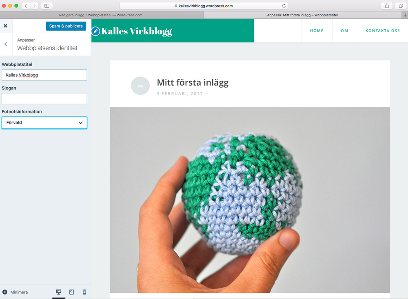This screenshot has width=408, height=299.
Task: Open Safari share icon
Action: (x=387, y=6)
